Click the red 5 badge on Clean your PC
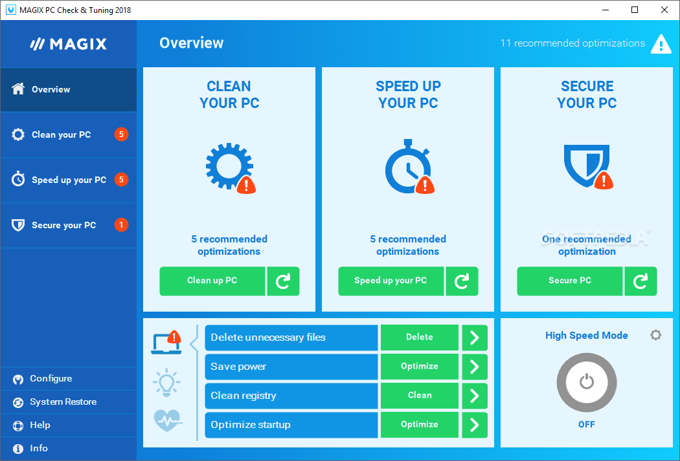680x461 pixels. [122, 134]
